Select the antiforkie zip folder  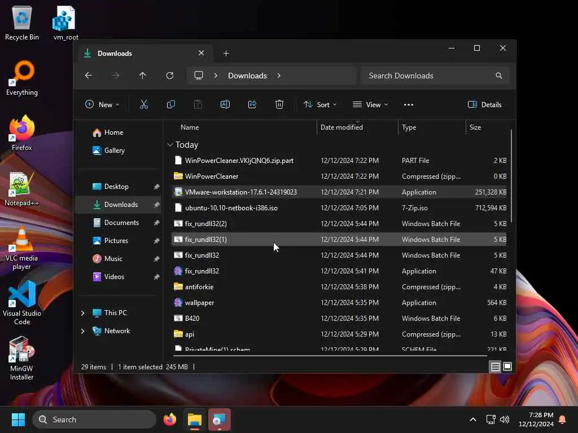click(339, 287)
